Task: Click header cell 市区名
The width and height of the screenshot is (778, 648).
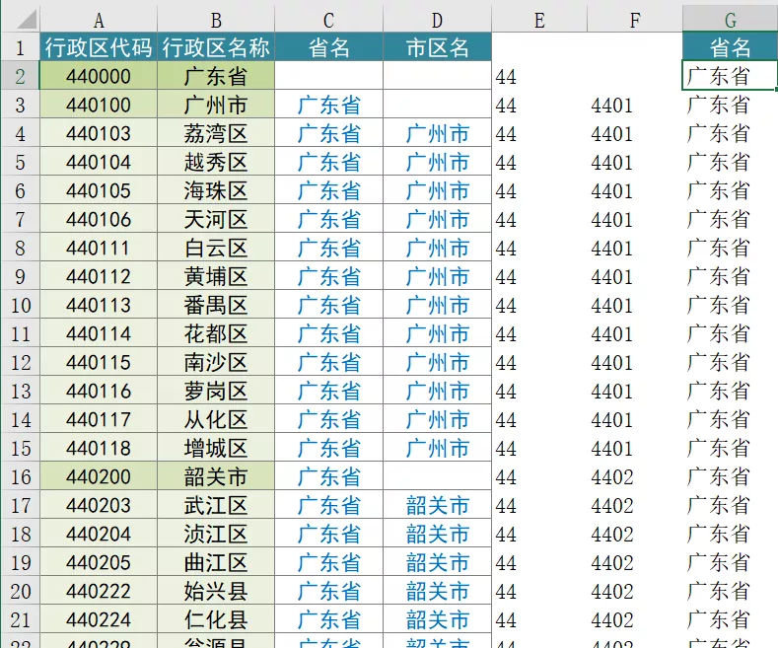Action: click(x=437, y=47)
